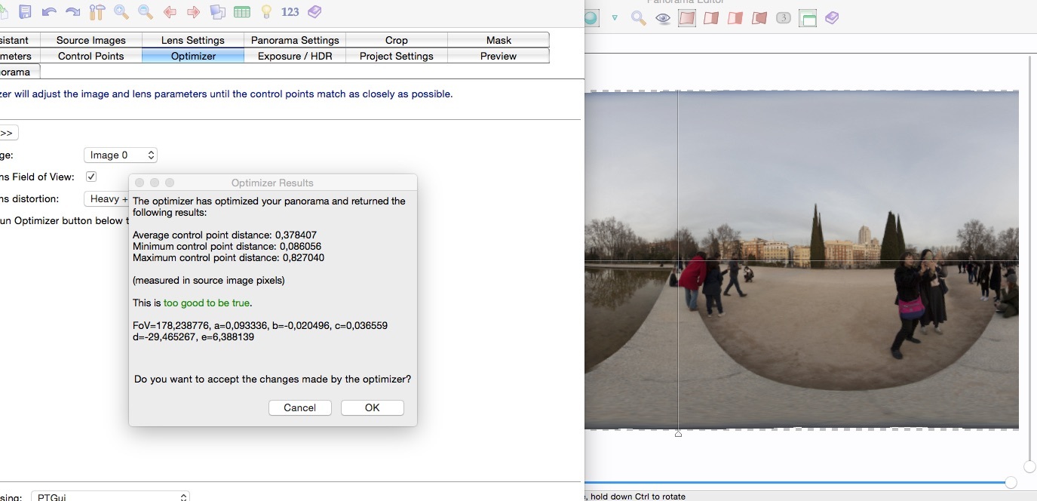The height and width of the screenshot is (501, 1037).
Task: Click the panorama preview image in editor
Action: [x=802, y=260]
